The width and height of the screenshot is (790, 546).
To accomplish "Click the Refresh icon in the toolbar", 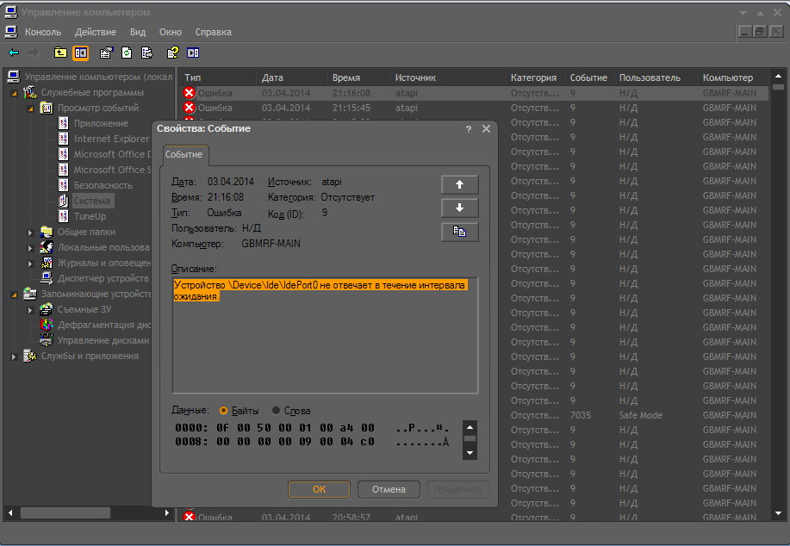I will pos(127,53).
